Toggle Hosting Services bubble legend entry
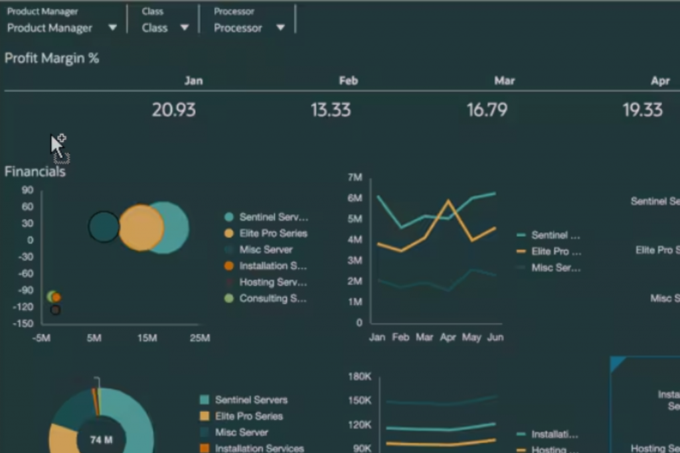 229,282
